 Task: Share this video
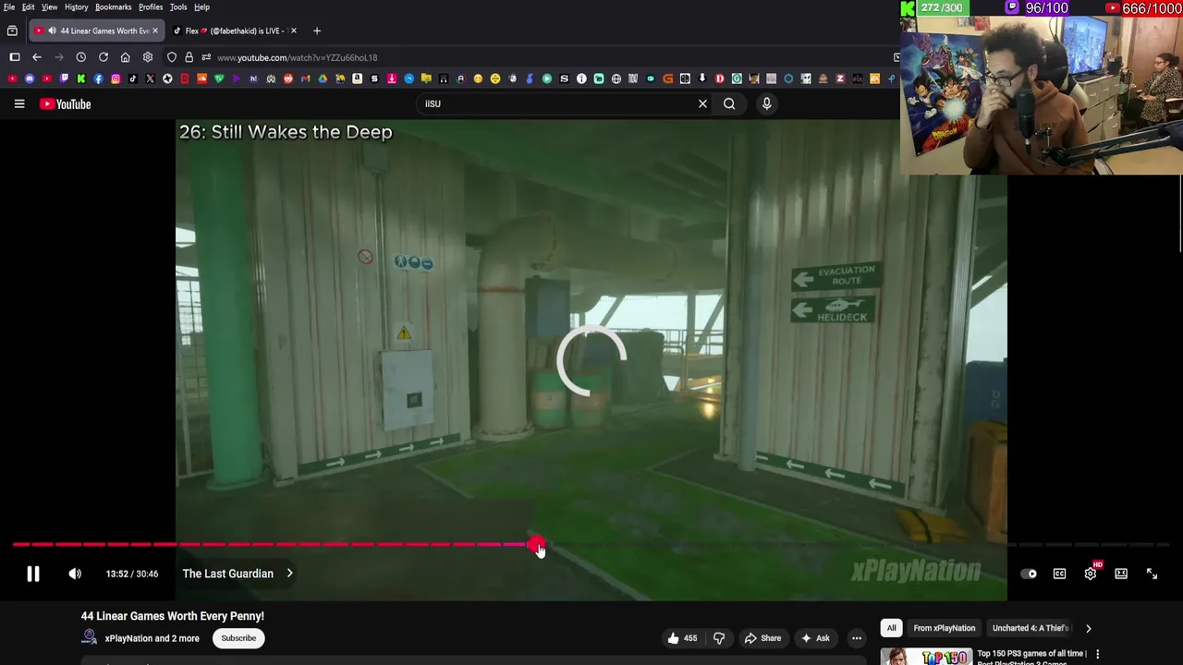pyautogui.click(x=762, y=638)
